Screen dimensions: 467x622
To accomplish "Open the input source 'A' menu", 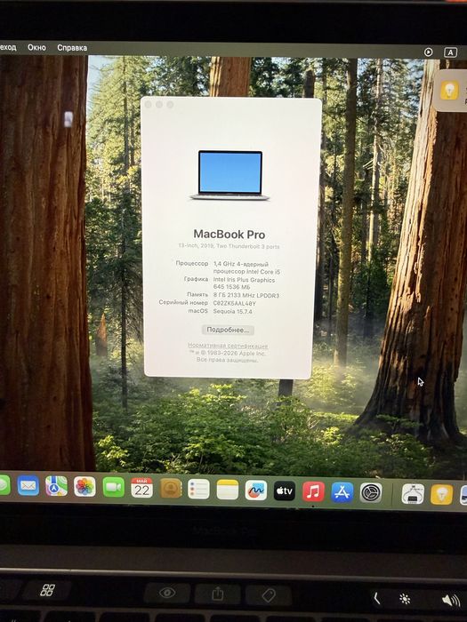I will click(x=450, y=52).
